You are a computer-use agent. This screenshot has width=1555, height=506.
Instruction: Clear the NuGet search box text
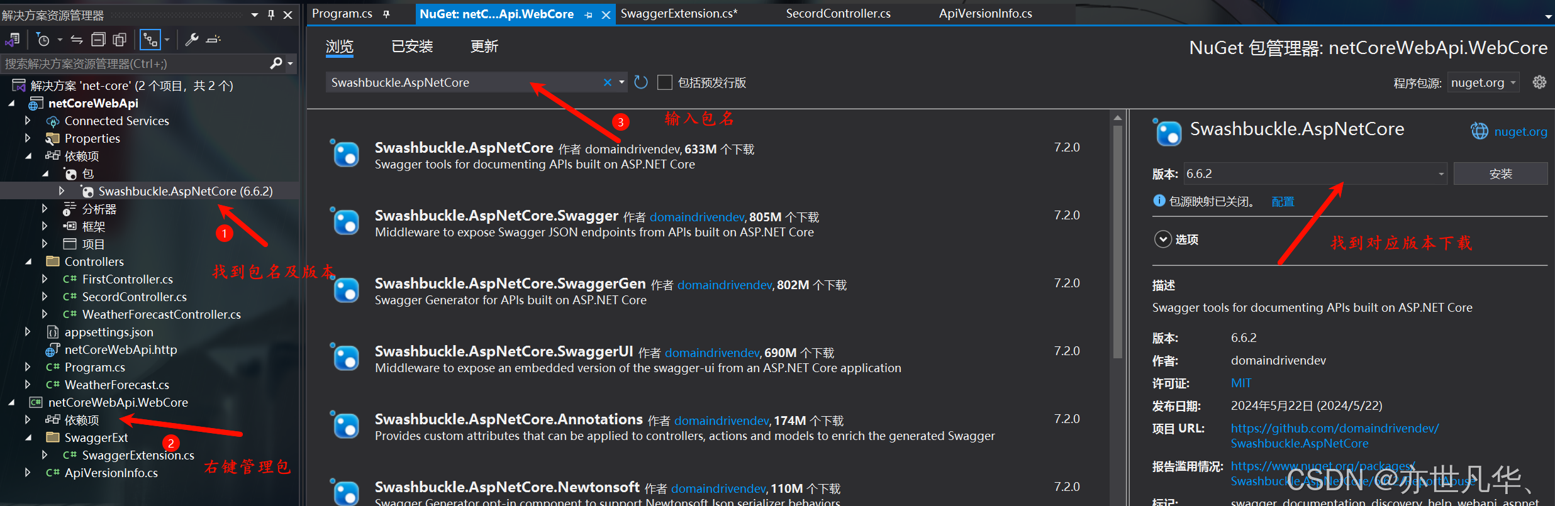coord(608,82)
